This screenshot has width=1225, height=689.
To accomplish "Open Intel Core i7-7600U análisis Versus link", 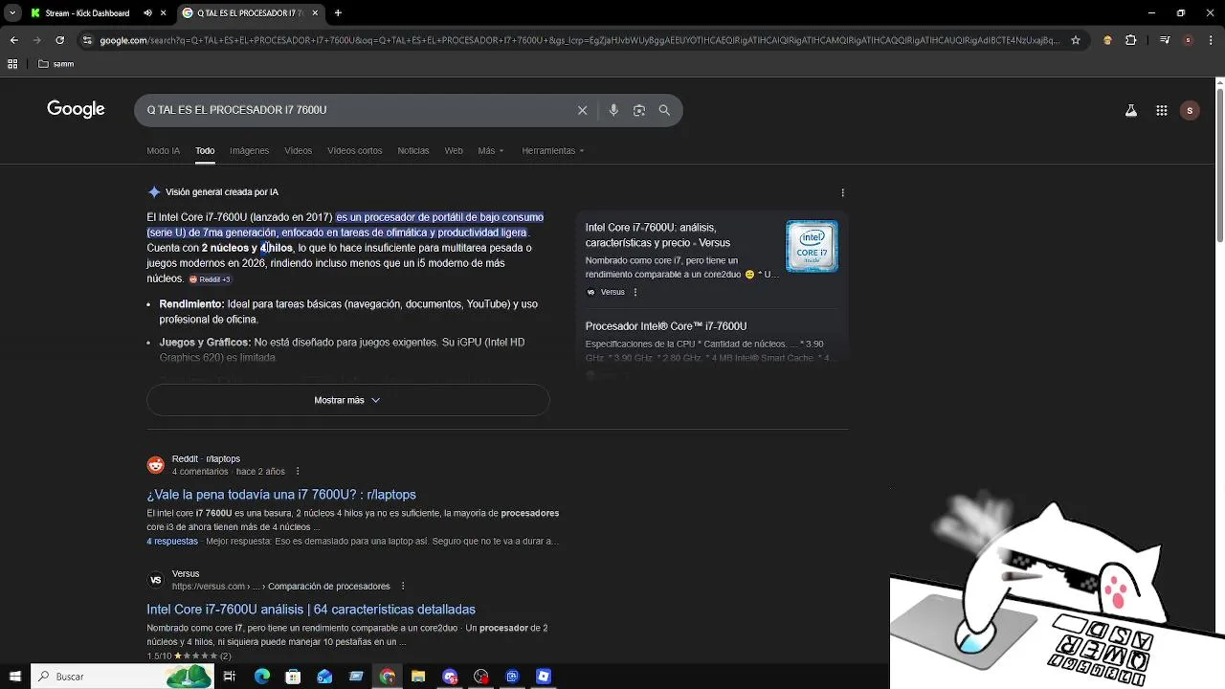I will (x=311, y=610).
